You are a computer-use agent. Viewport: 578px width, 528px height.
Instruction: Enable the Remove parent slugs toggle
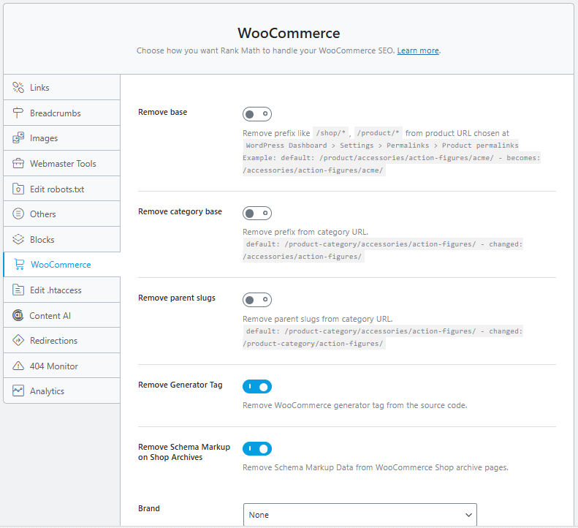(257, 300)
